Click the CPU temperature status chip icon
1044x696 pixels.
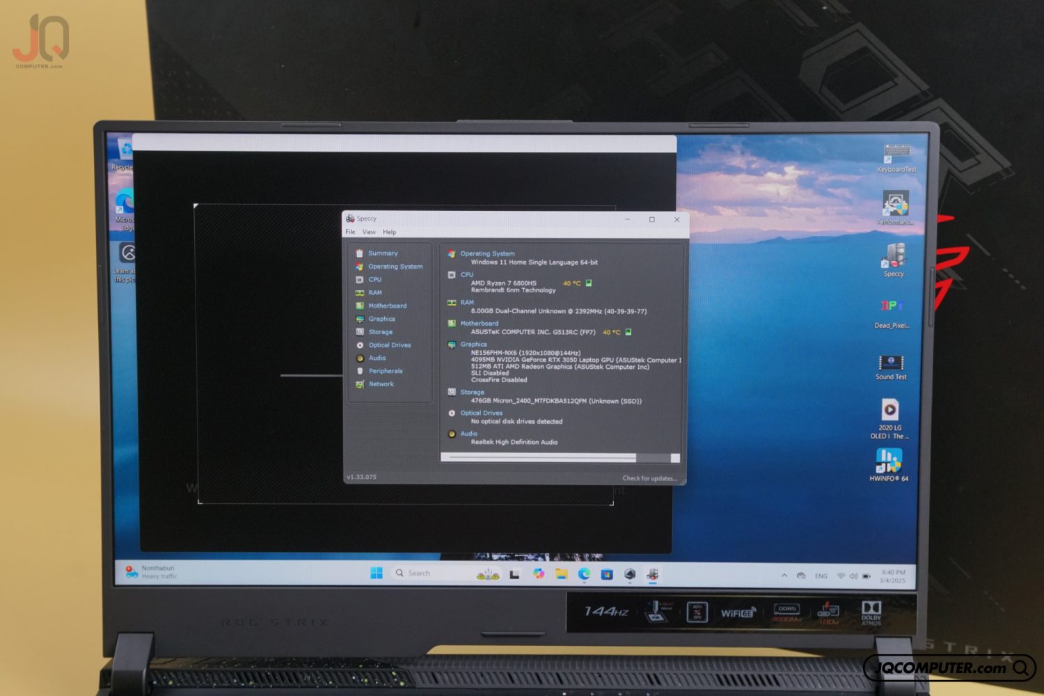coord(589,283)
